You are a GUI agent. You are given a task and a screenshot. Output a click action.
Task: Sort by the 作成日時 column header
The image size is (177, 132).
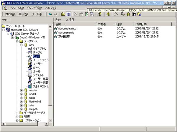point(153,24)
